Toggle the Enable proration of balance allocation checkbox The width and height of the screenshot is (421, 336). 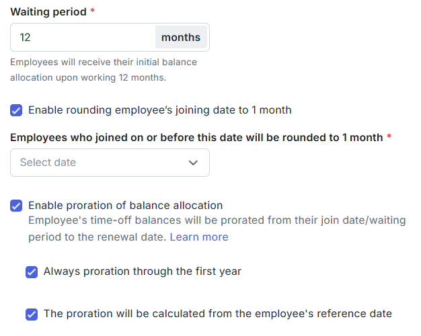coord(16,206)
